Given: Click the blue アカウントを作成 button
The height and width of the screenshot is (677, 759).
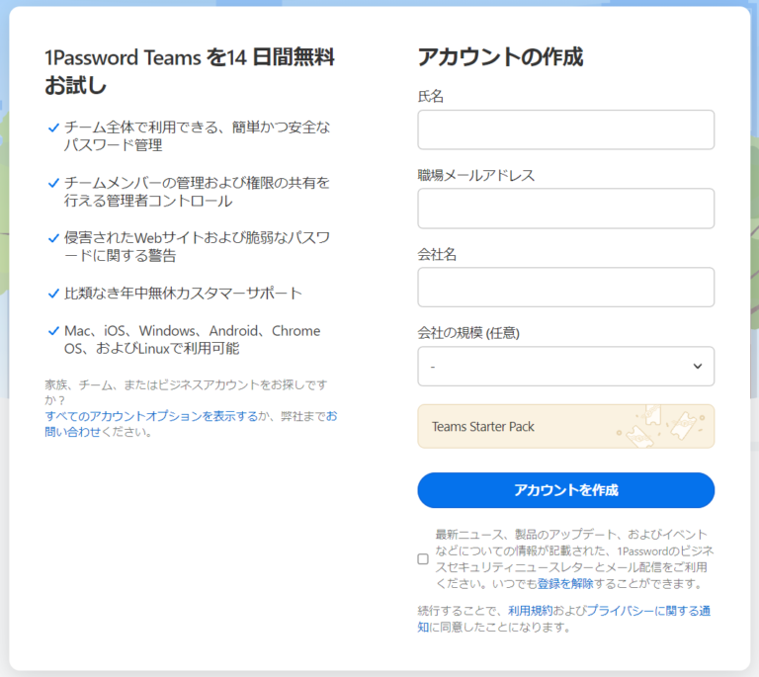Looking at the screenshot, I should click(x=566, y=490).
